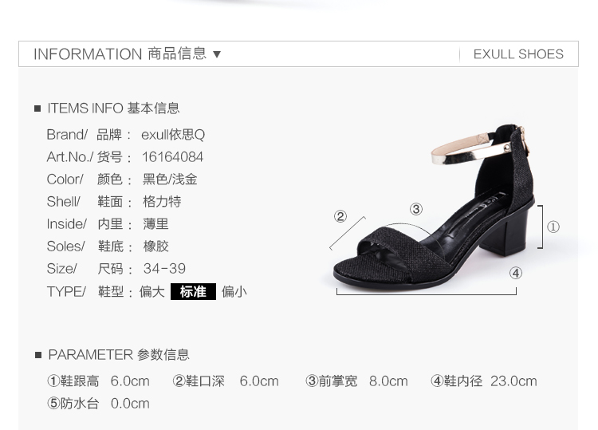Click the circled 3 marker above the strap
Viewport: 598px width, 430px height.
click(416, 209)
